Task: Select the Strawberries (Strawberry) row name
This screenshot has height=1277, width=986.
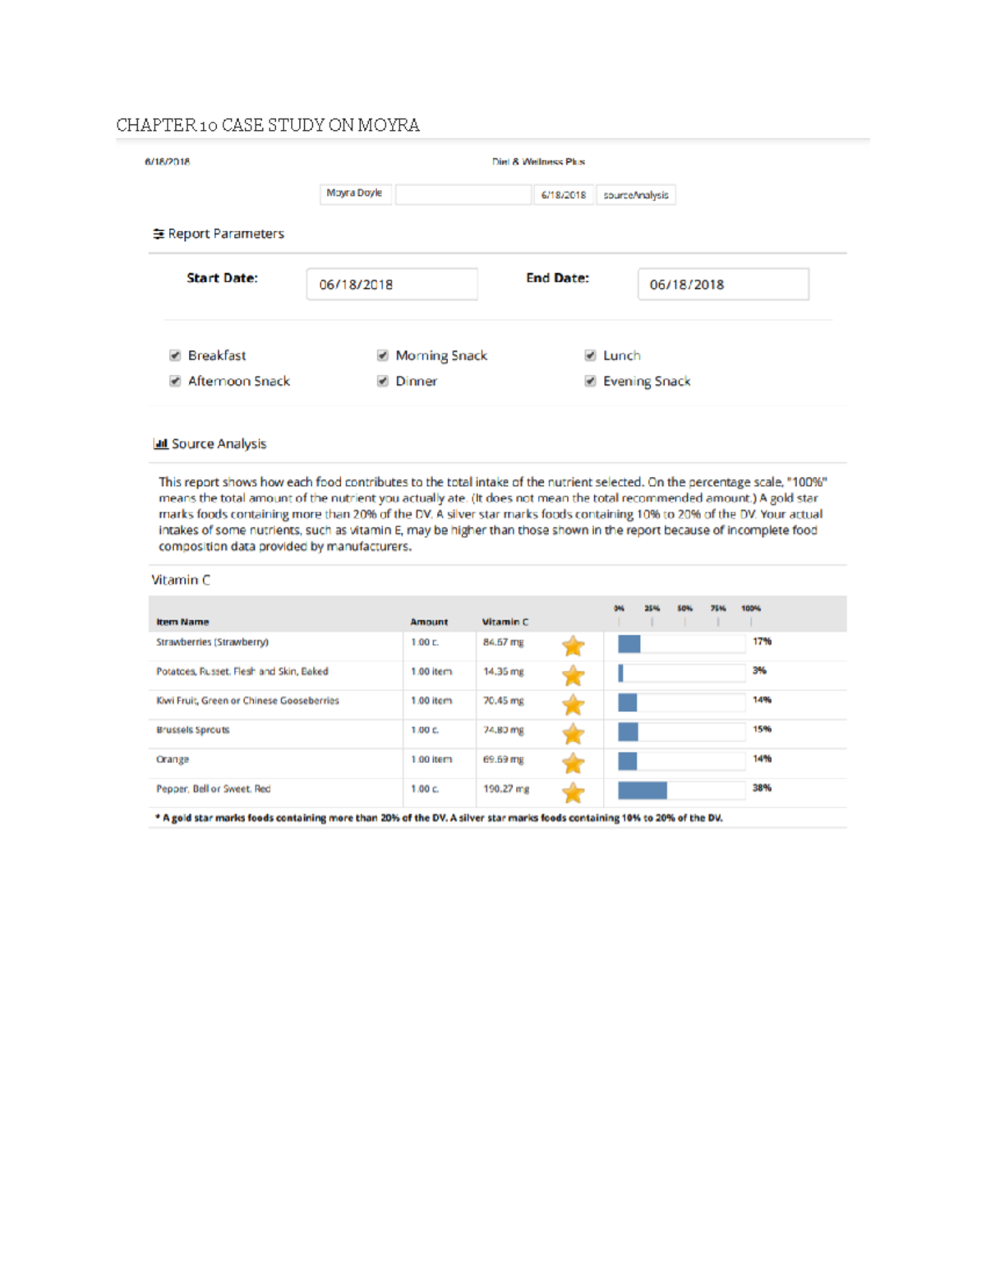Action: (x=212, y=642)
